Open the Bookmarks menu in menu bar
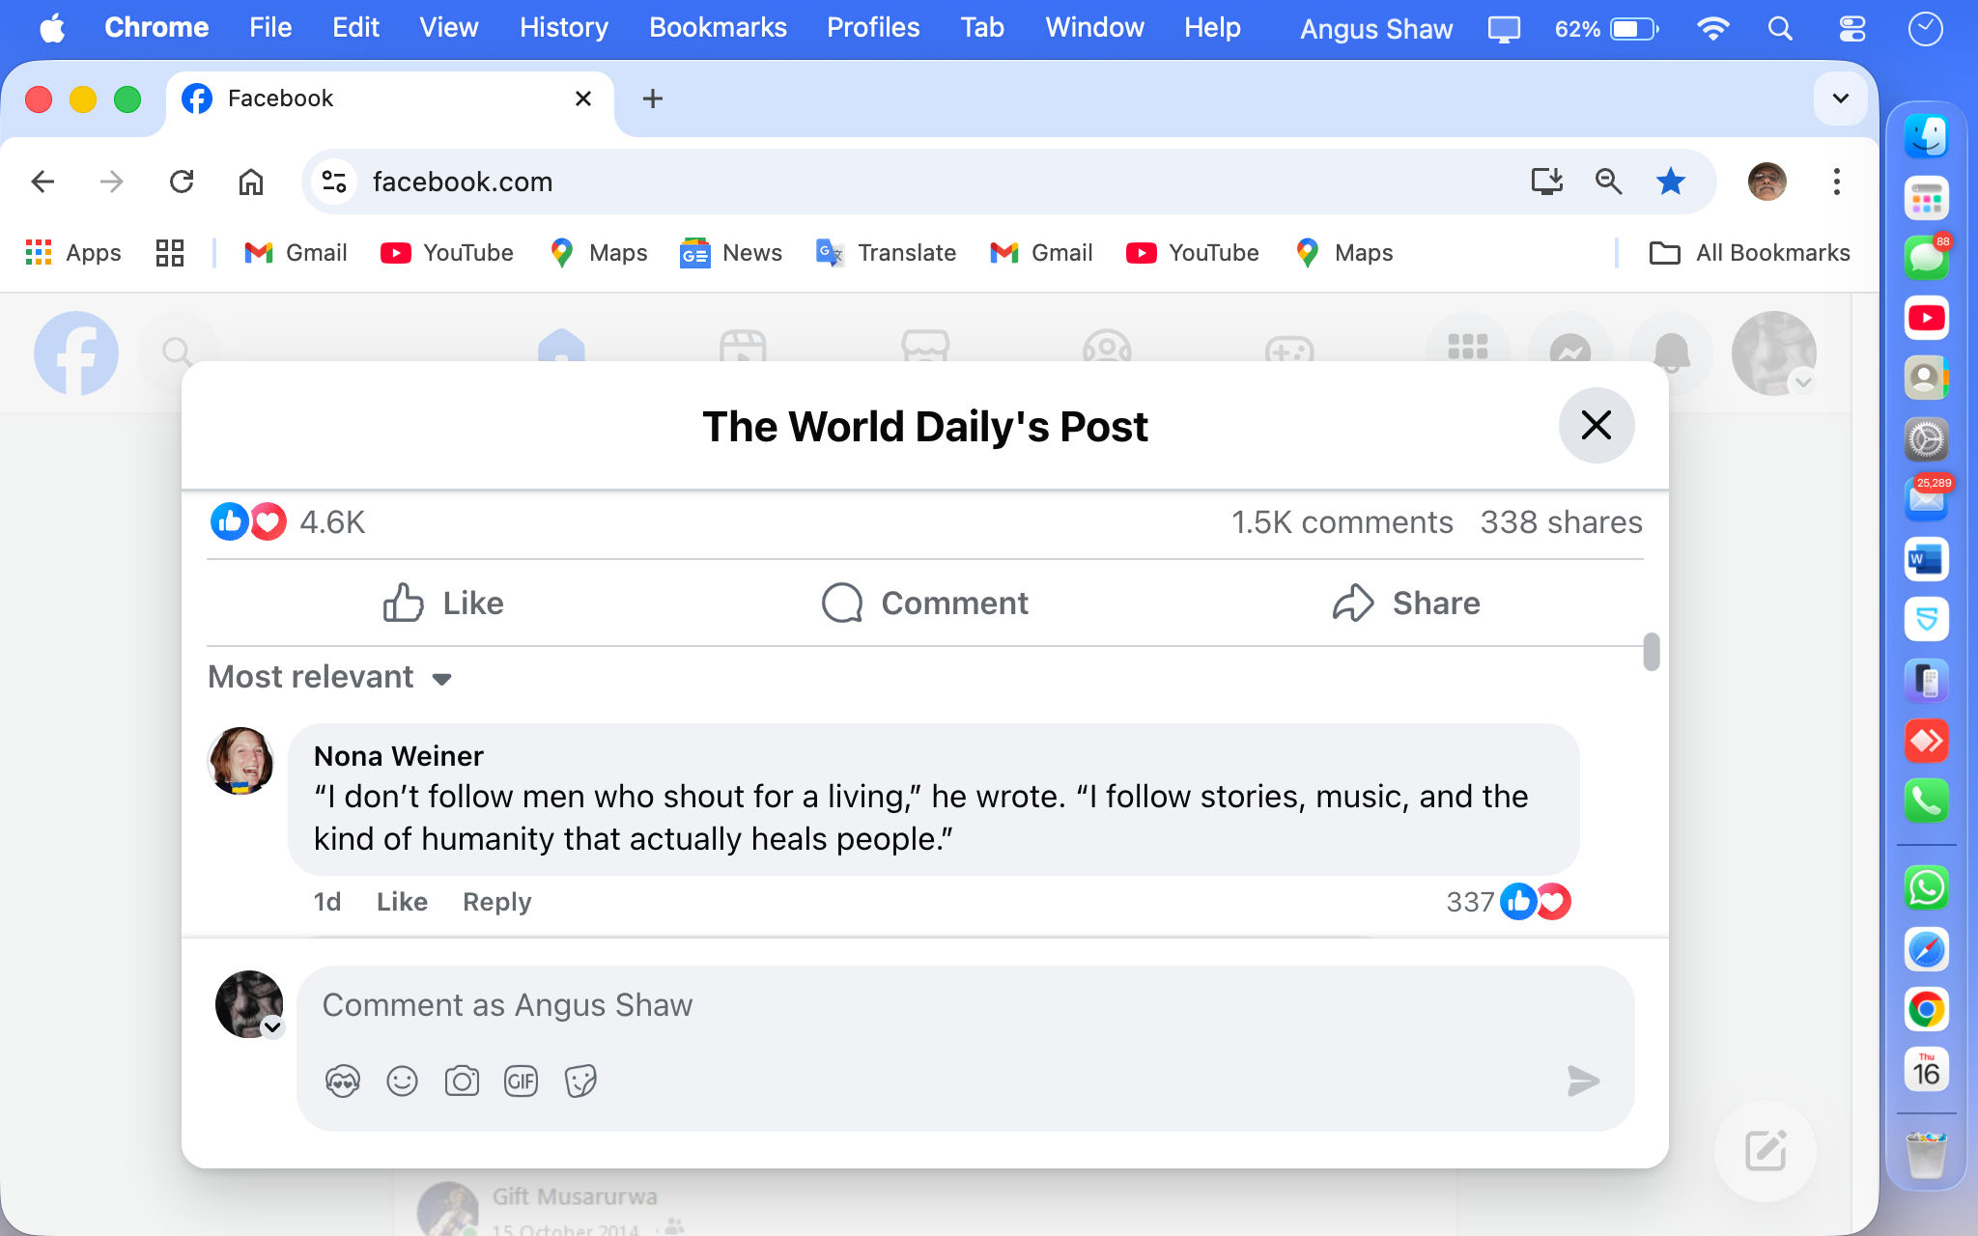The width and height of the screenshot is (1978, 1236). (x=718, y=27)
